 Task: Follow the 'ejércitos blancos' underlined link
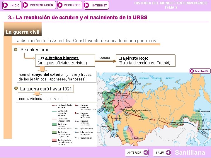(x=62, y=58)
